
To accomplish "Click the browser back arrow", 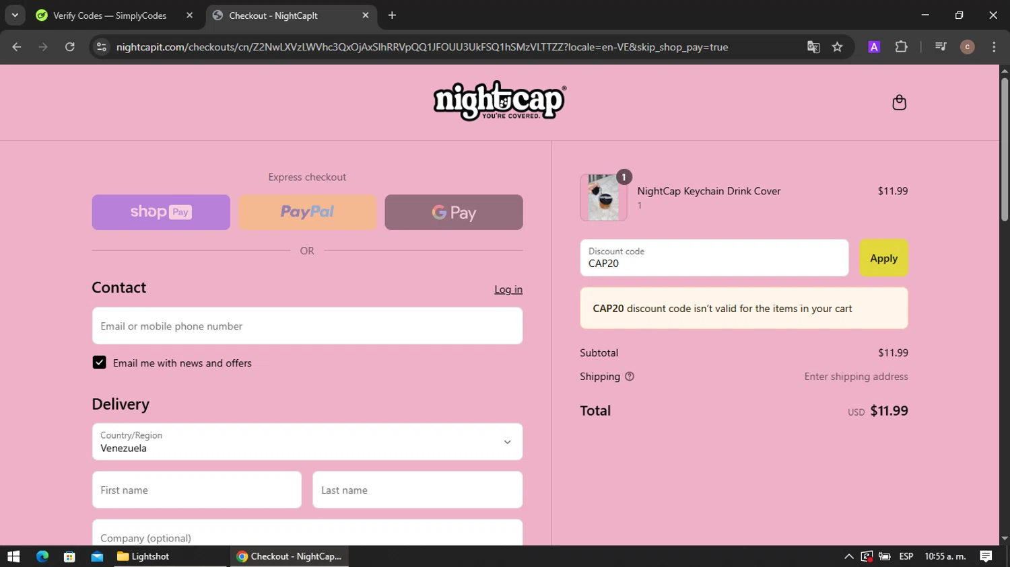I will (x=17, y=47).
